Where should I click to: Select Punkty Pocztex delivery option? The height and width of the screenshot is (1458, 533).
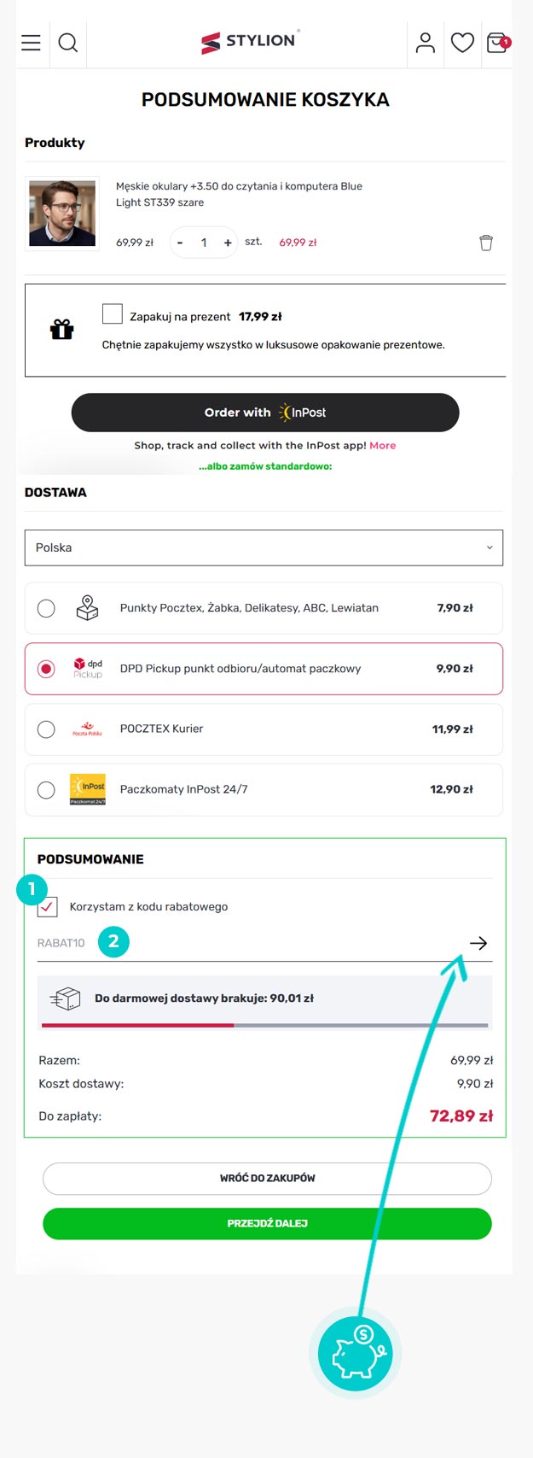[x=46, y=608]
